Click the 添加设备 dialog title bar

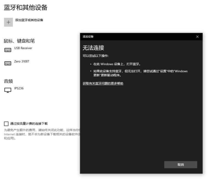137,37
